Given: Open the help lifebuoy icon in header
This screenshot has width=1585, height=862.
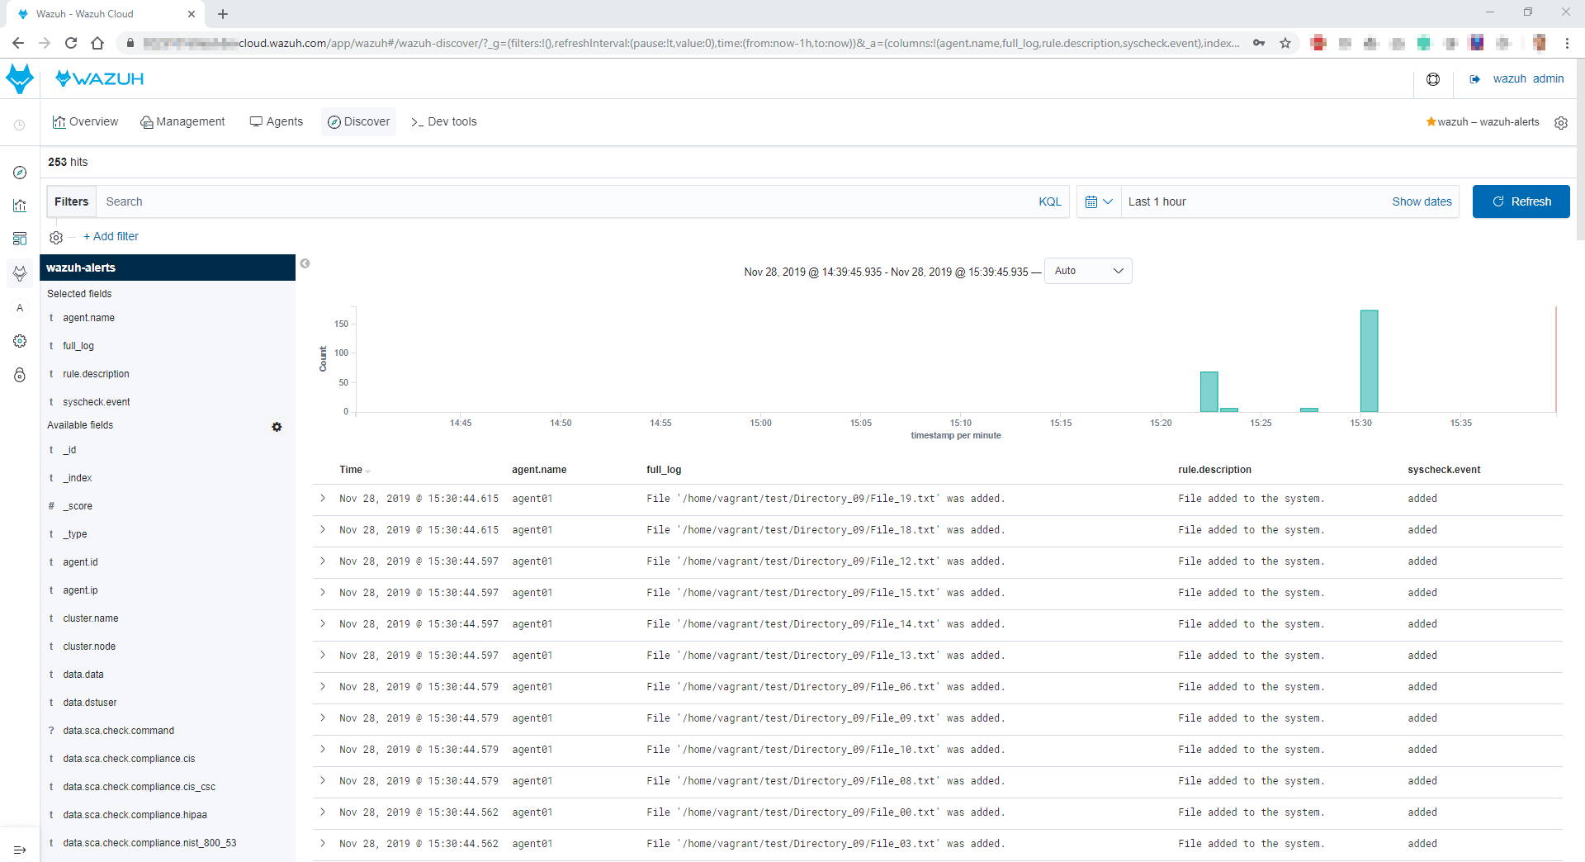Looking at the screenshot, I should (x=1433, y=79).
